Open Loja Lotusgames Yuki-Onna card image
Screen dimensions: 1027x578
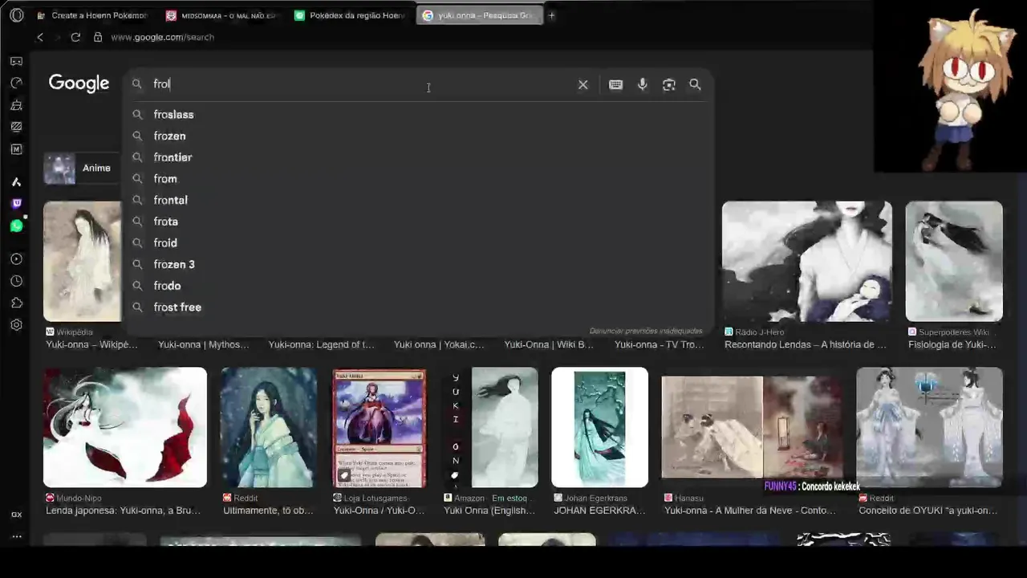click(x=380, y=428)
